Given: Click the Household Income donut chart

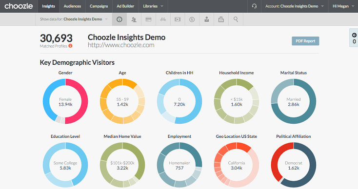Looking at the screenshot, I should pos(237,101).
